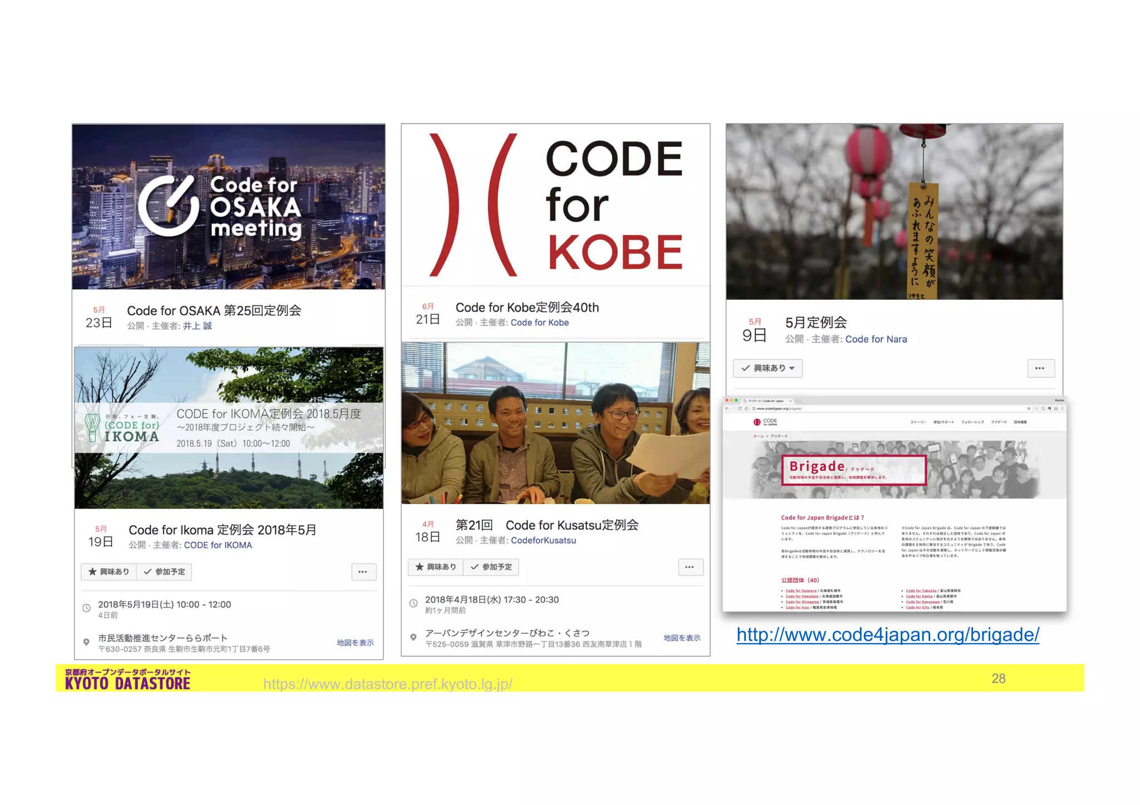Open the Code for Nanto link

click(x=920, y=596)
